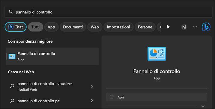Switch to the Persone filter tab

tap(145, 27)
